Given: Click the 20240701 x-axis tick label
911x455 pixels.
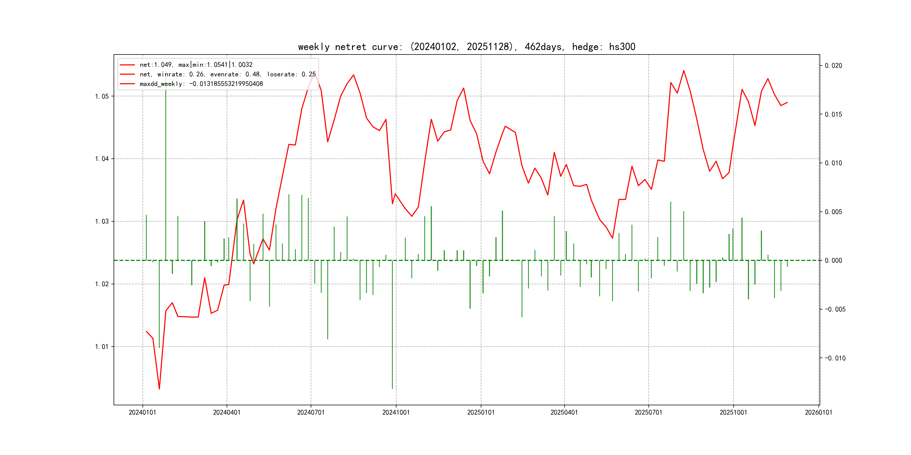Looking at the screenshot, I should pyautogui.click(x=311, y=412).
